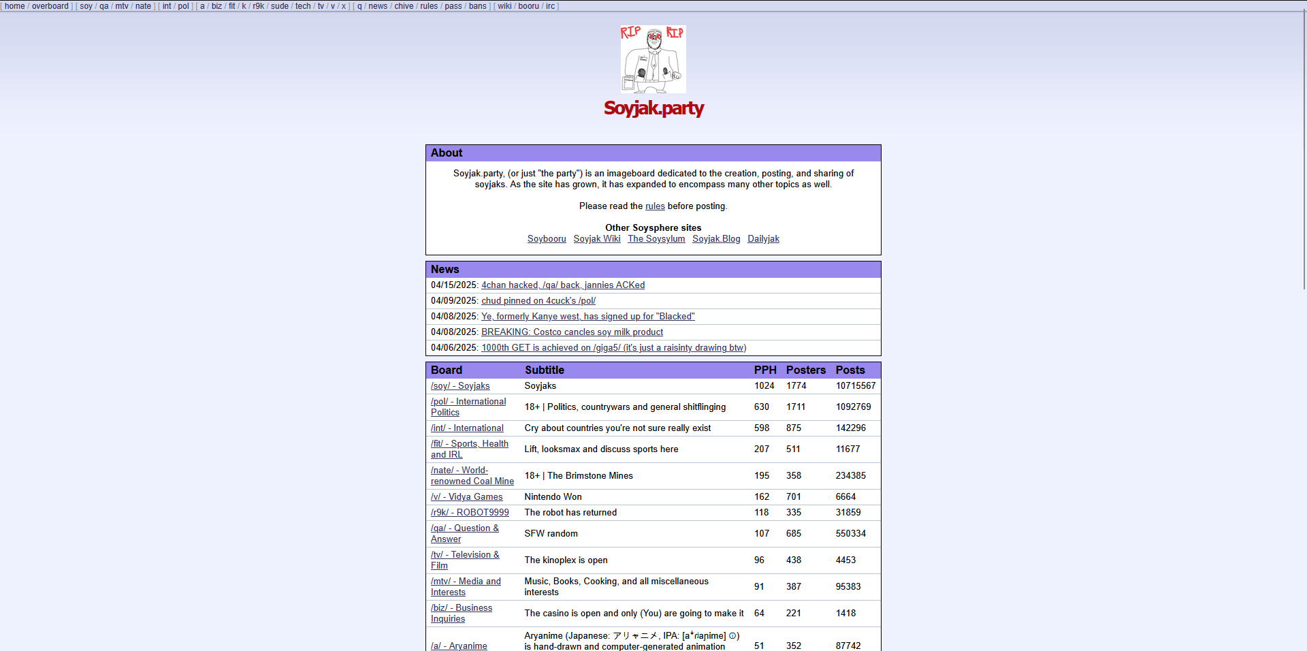The width and height of the screenshot is (1307, 651).
Task: Go to /v/ - Vidya Games board
Action: coord(466,497)
